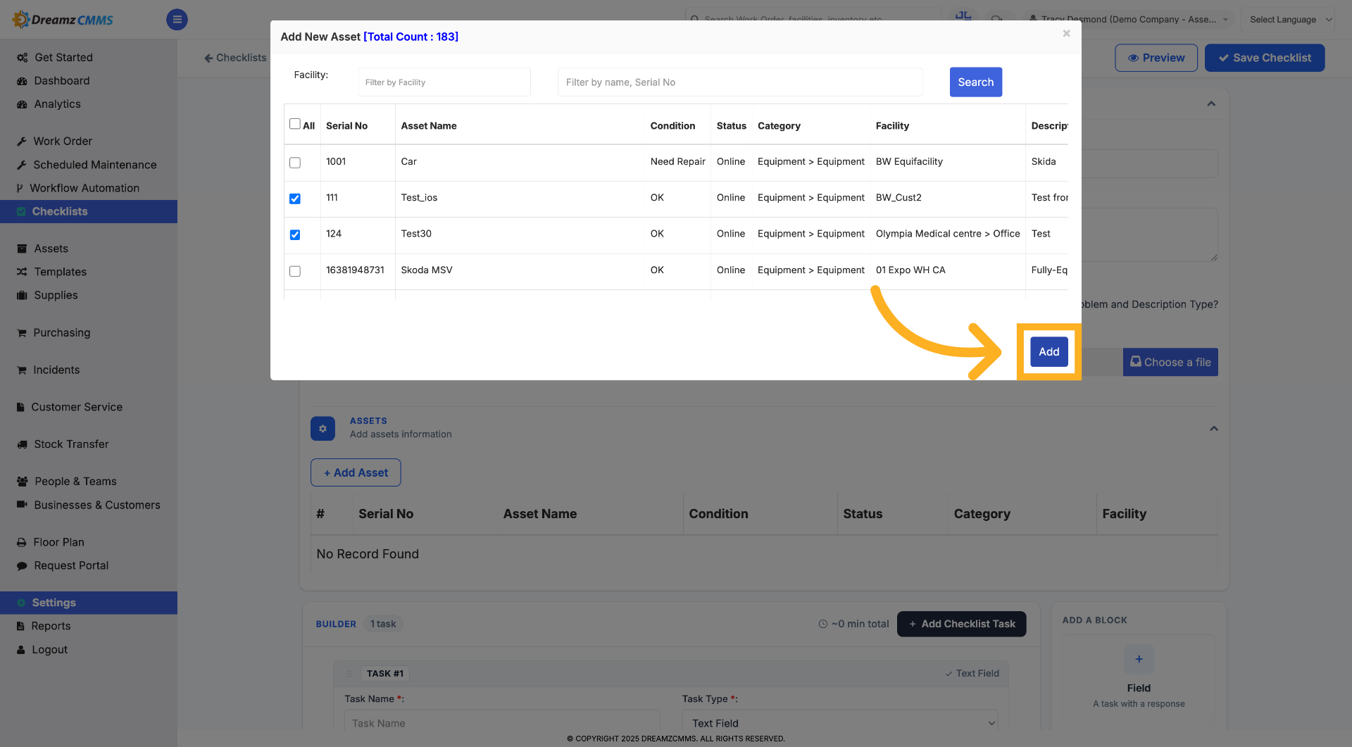Click the Templates shuffle icon
This screenshot has height=747, width=1352.
coord(22,272)
